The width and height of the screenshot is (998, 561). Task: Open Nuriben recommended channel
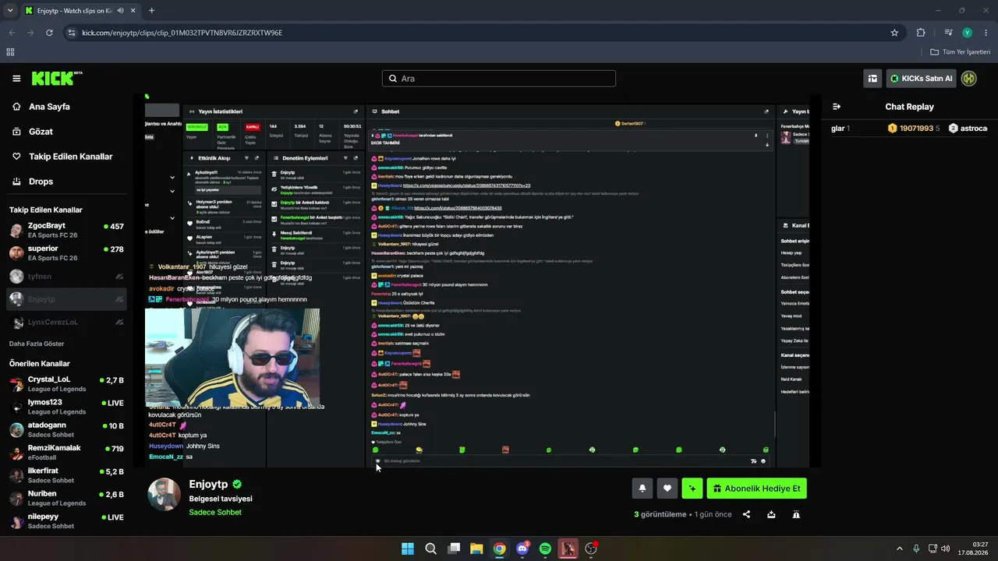pos(66,499)
